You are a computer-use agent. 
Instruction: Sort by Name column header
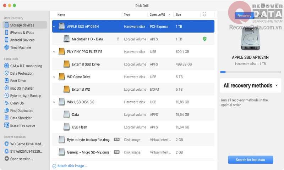click(x=61, y=15)
